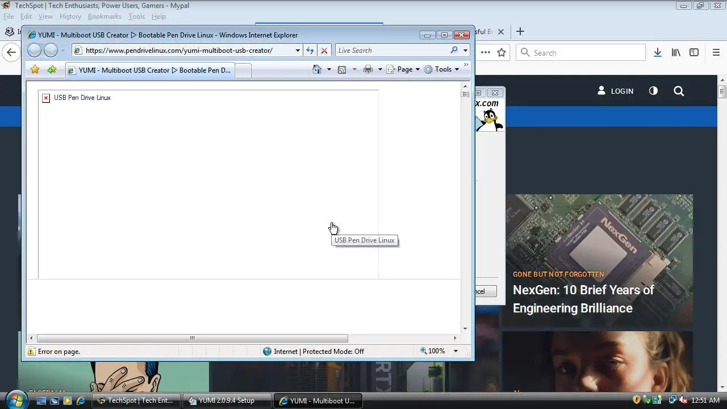Viewport: 727px width, 409px height.
Task: Open the Mypal Library icon
Action: coord(676,52)
